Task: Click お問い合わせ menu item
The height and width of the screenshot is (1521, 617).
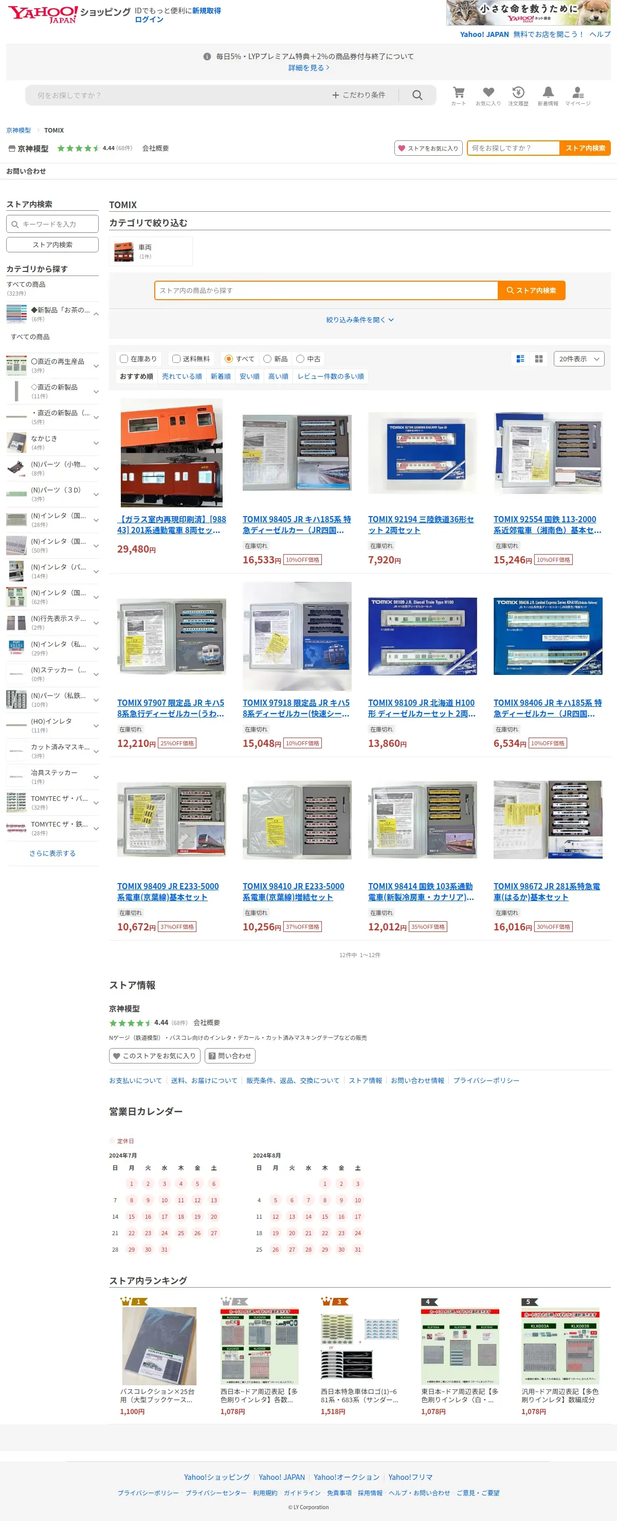Action: [x=26, y=171]
